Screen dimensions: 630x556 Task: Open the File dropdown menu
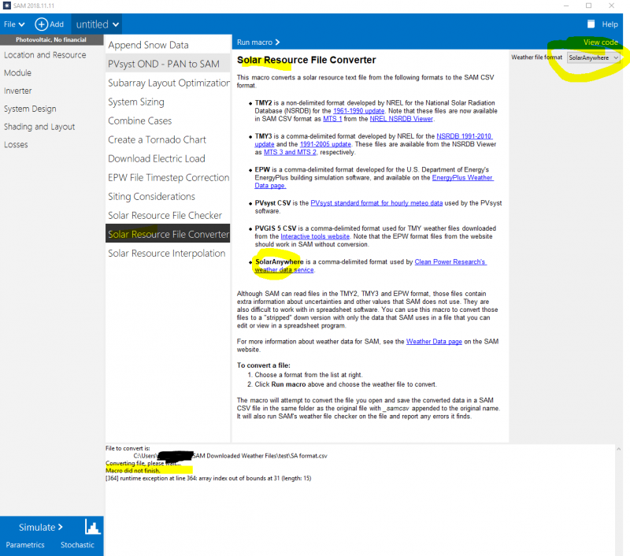coord(14,24)
